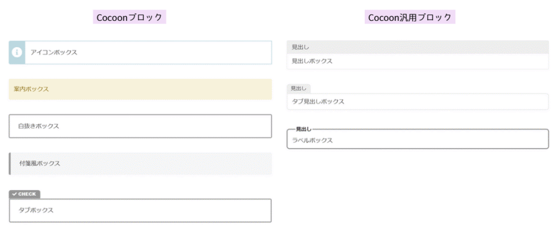Click the 見出しボックス text
This screenshot has height=232, width=560.
tap(312, 61)
